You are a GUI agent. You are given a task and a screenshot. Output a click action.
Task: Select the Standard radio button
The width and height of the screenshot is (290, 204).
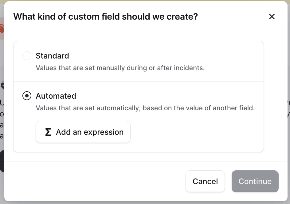(x=27, y=56)
